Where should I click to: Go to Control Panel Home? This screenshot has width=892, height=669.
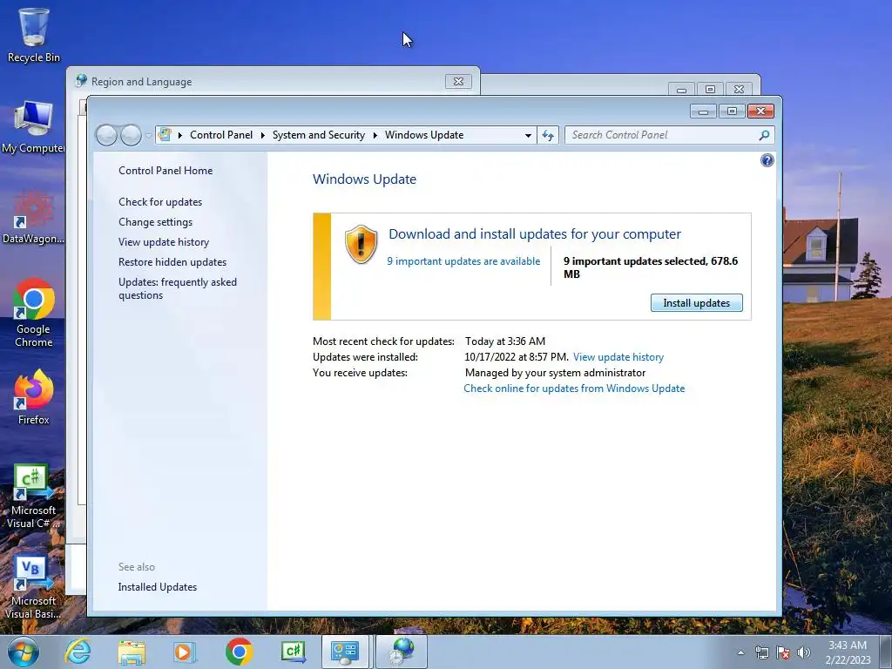coord(166,171)
